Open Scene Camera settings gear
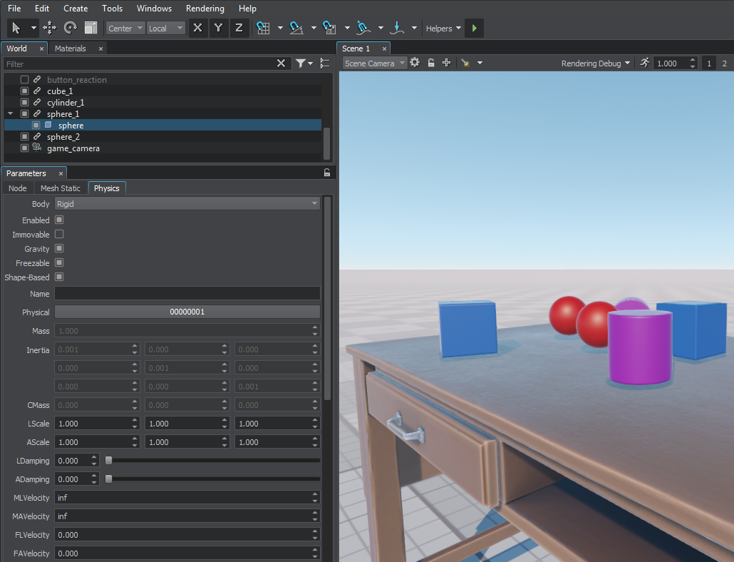Image resolution: width=734 pixels, height=562 pixels. (x=415, y=63)
